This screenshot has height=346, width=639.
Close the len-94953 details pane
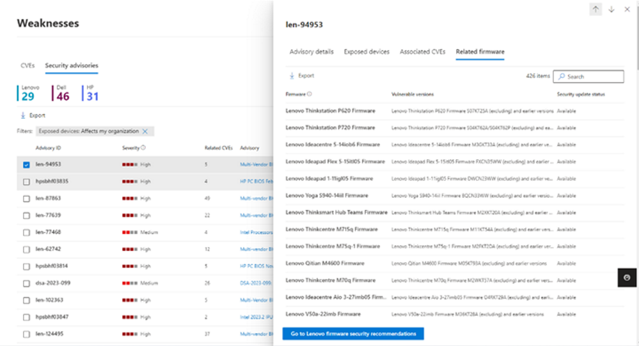627,10
